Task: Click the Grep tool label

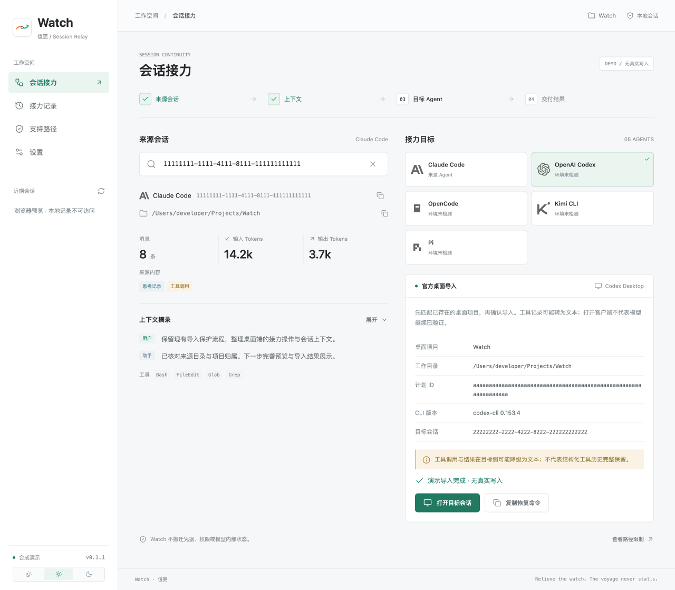Action: click(235, 375)
